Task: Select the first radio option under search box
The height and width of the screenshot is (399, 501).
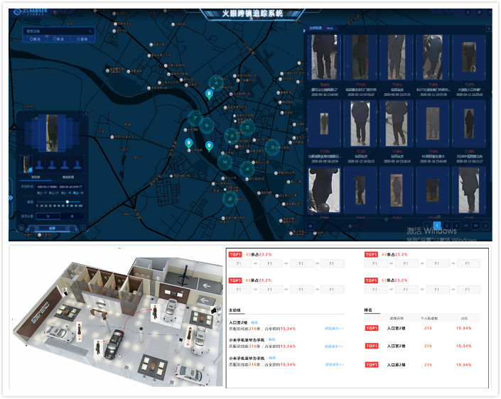Action: tap(31, 40)
